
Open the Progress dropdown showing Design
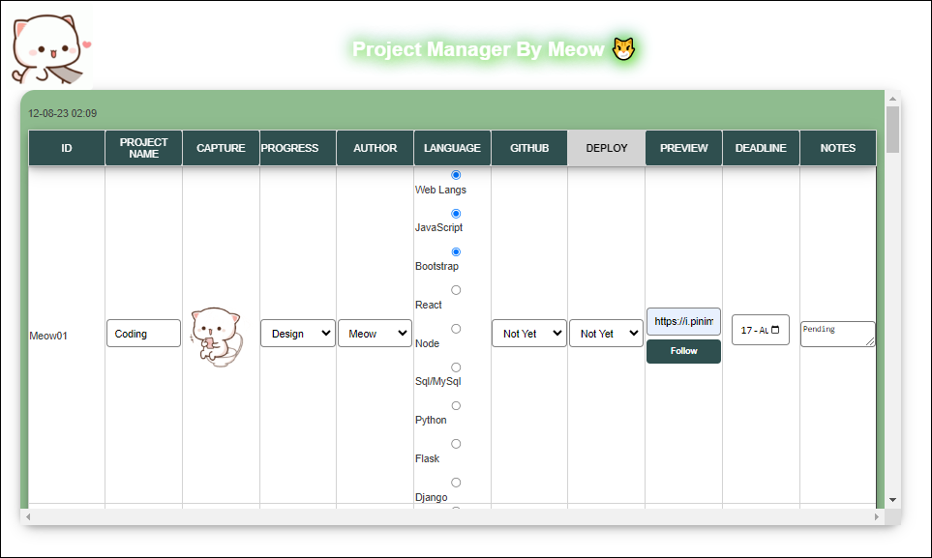pos(297,333)
